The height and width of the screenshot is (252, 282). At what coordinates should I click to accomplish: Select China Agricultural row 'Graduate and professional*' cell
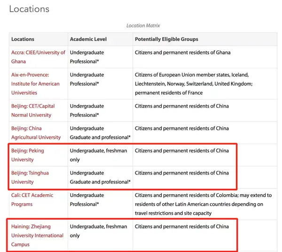[101, 133]
